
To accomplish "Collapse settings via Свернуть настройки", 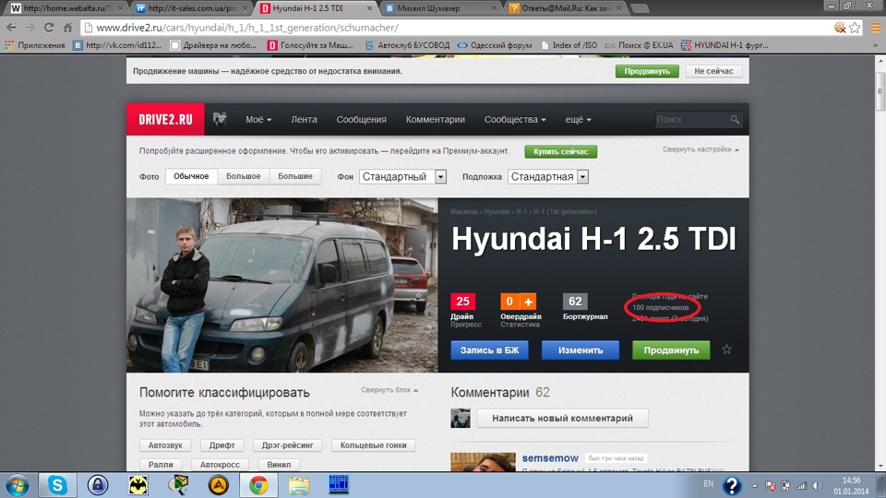I will (700, 149).
